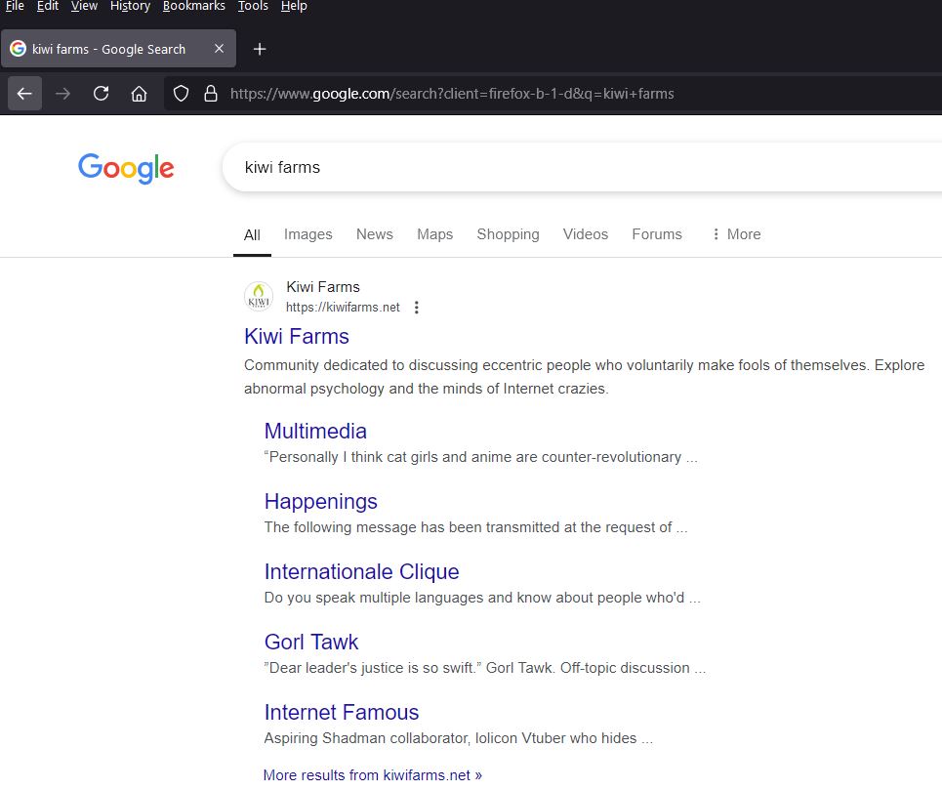The image size is (942, 790).
Task: Click the browser Back arrow button
Action: tap(24, 94)
